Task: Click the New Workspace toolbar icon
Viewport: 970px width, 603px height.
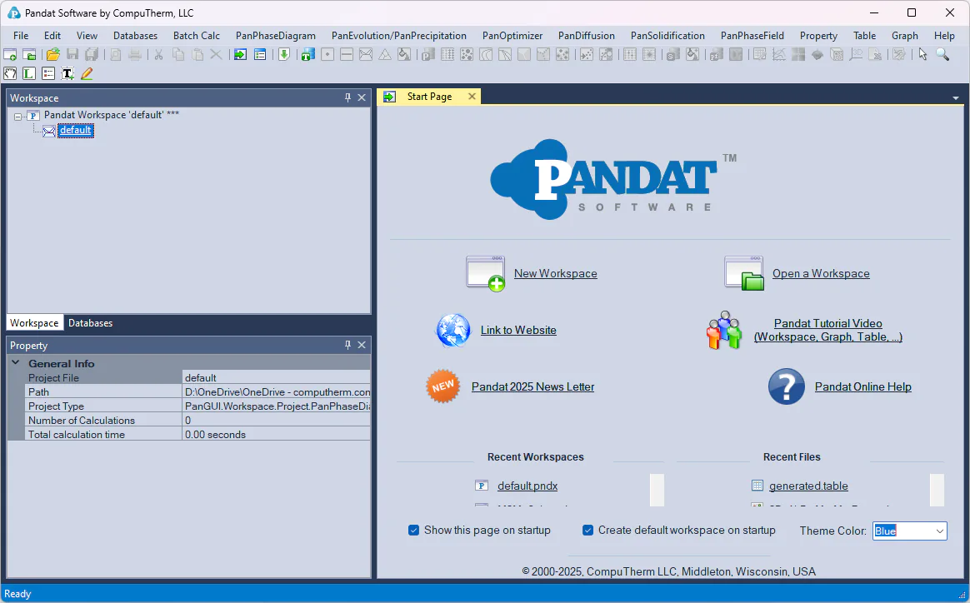Action: click(x=10, y=54)
